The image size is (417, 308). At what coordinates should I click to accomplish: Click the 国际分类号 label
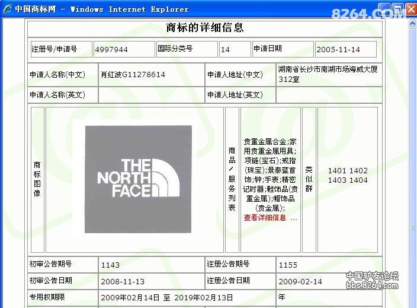[x=175, y=49]
